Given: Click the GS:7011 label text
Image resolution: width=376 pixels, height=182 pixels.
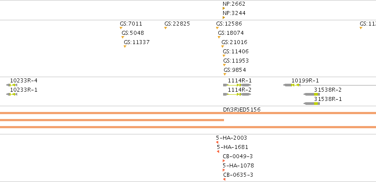Looking at the screenshot, I should coord(131,24).
